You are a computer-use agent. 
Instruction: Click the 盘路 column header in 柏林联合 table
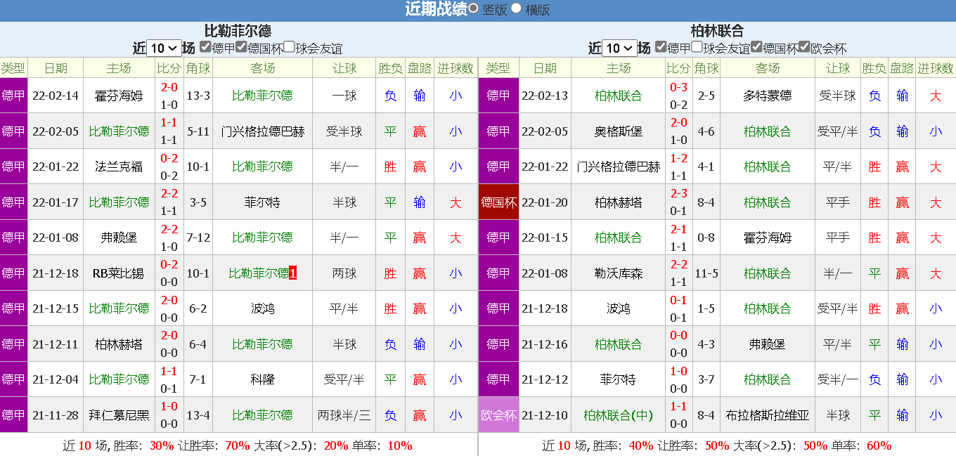pyautogui.click(x=902, y=68)
